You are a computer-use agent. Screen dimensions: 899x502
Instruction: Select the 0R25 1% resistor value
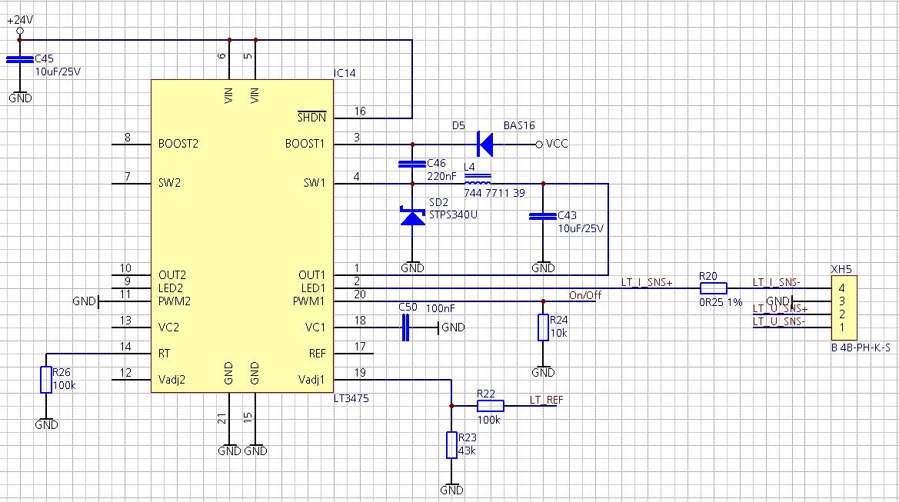tap(721, 302)
